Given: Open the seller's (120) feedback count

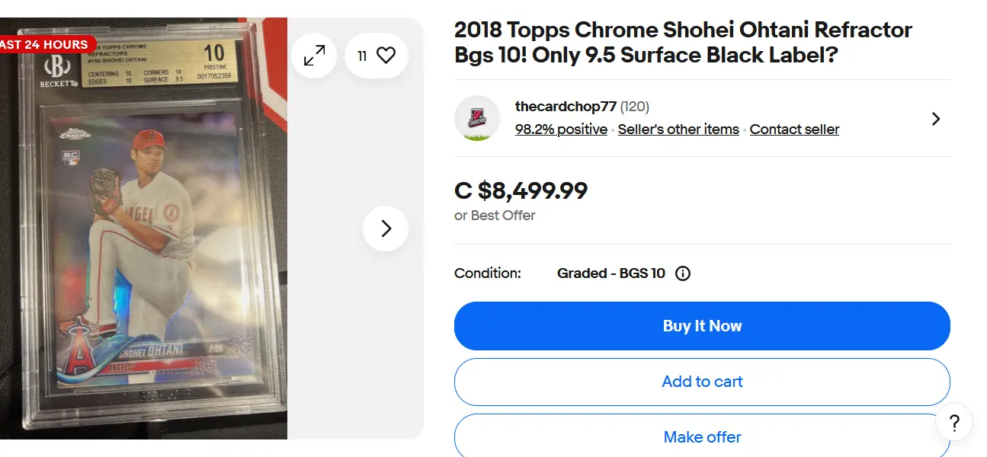Looking at the screenshot, I should 635,107.
